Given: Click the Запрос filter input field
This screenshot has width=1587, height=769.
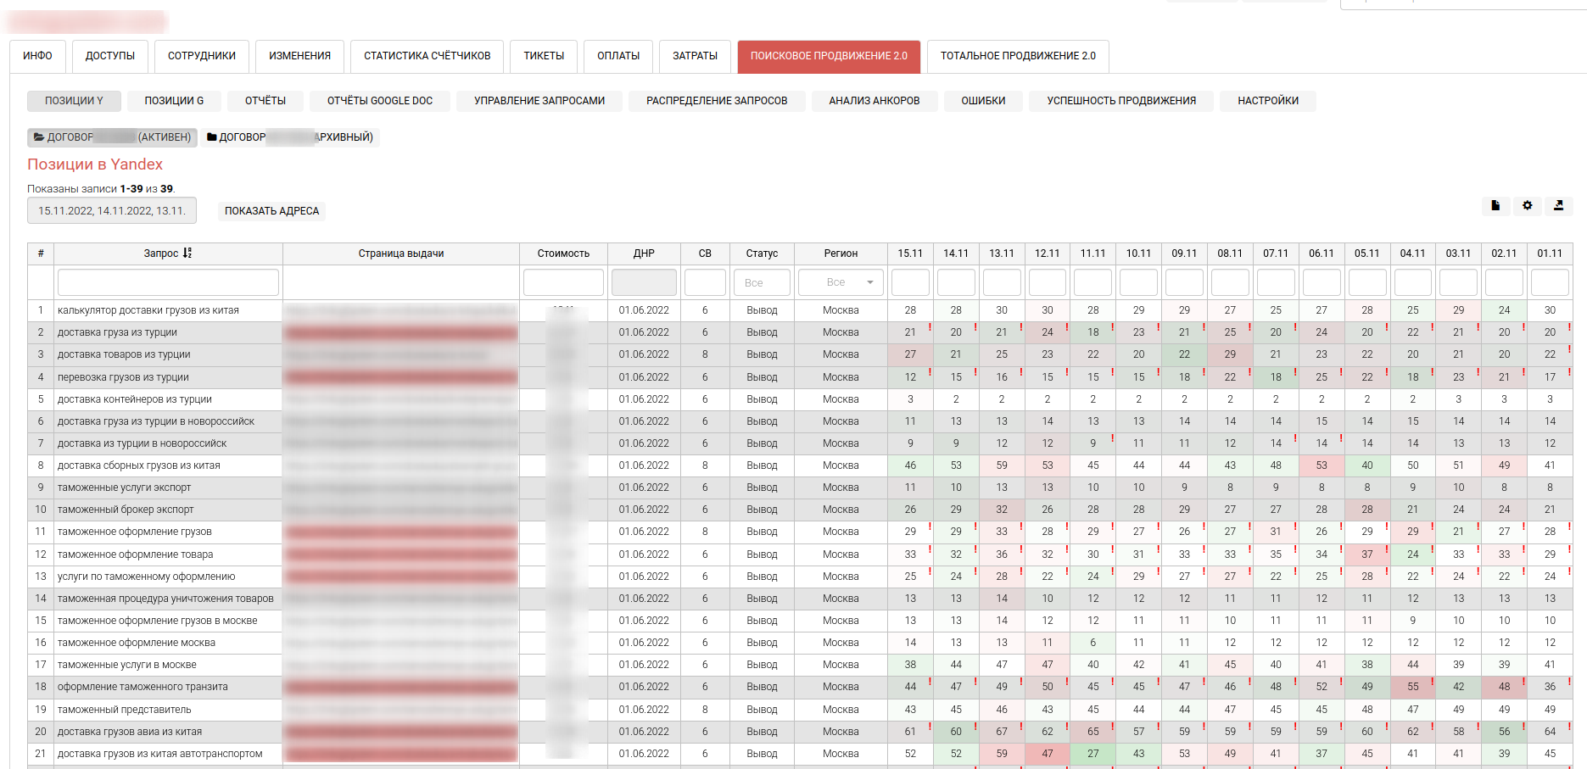Looking at the screenshot, I should pyautogui.click(x=168, y=282).
